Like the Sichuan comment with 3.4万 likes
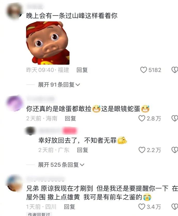The height and width of the screenshot is (216, 178). [142, 207]
